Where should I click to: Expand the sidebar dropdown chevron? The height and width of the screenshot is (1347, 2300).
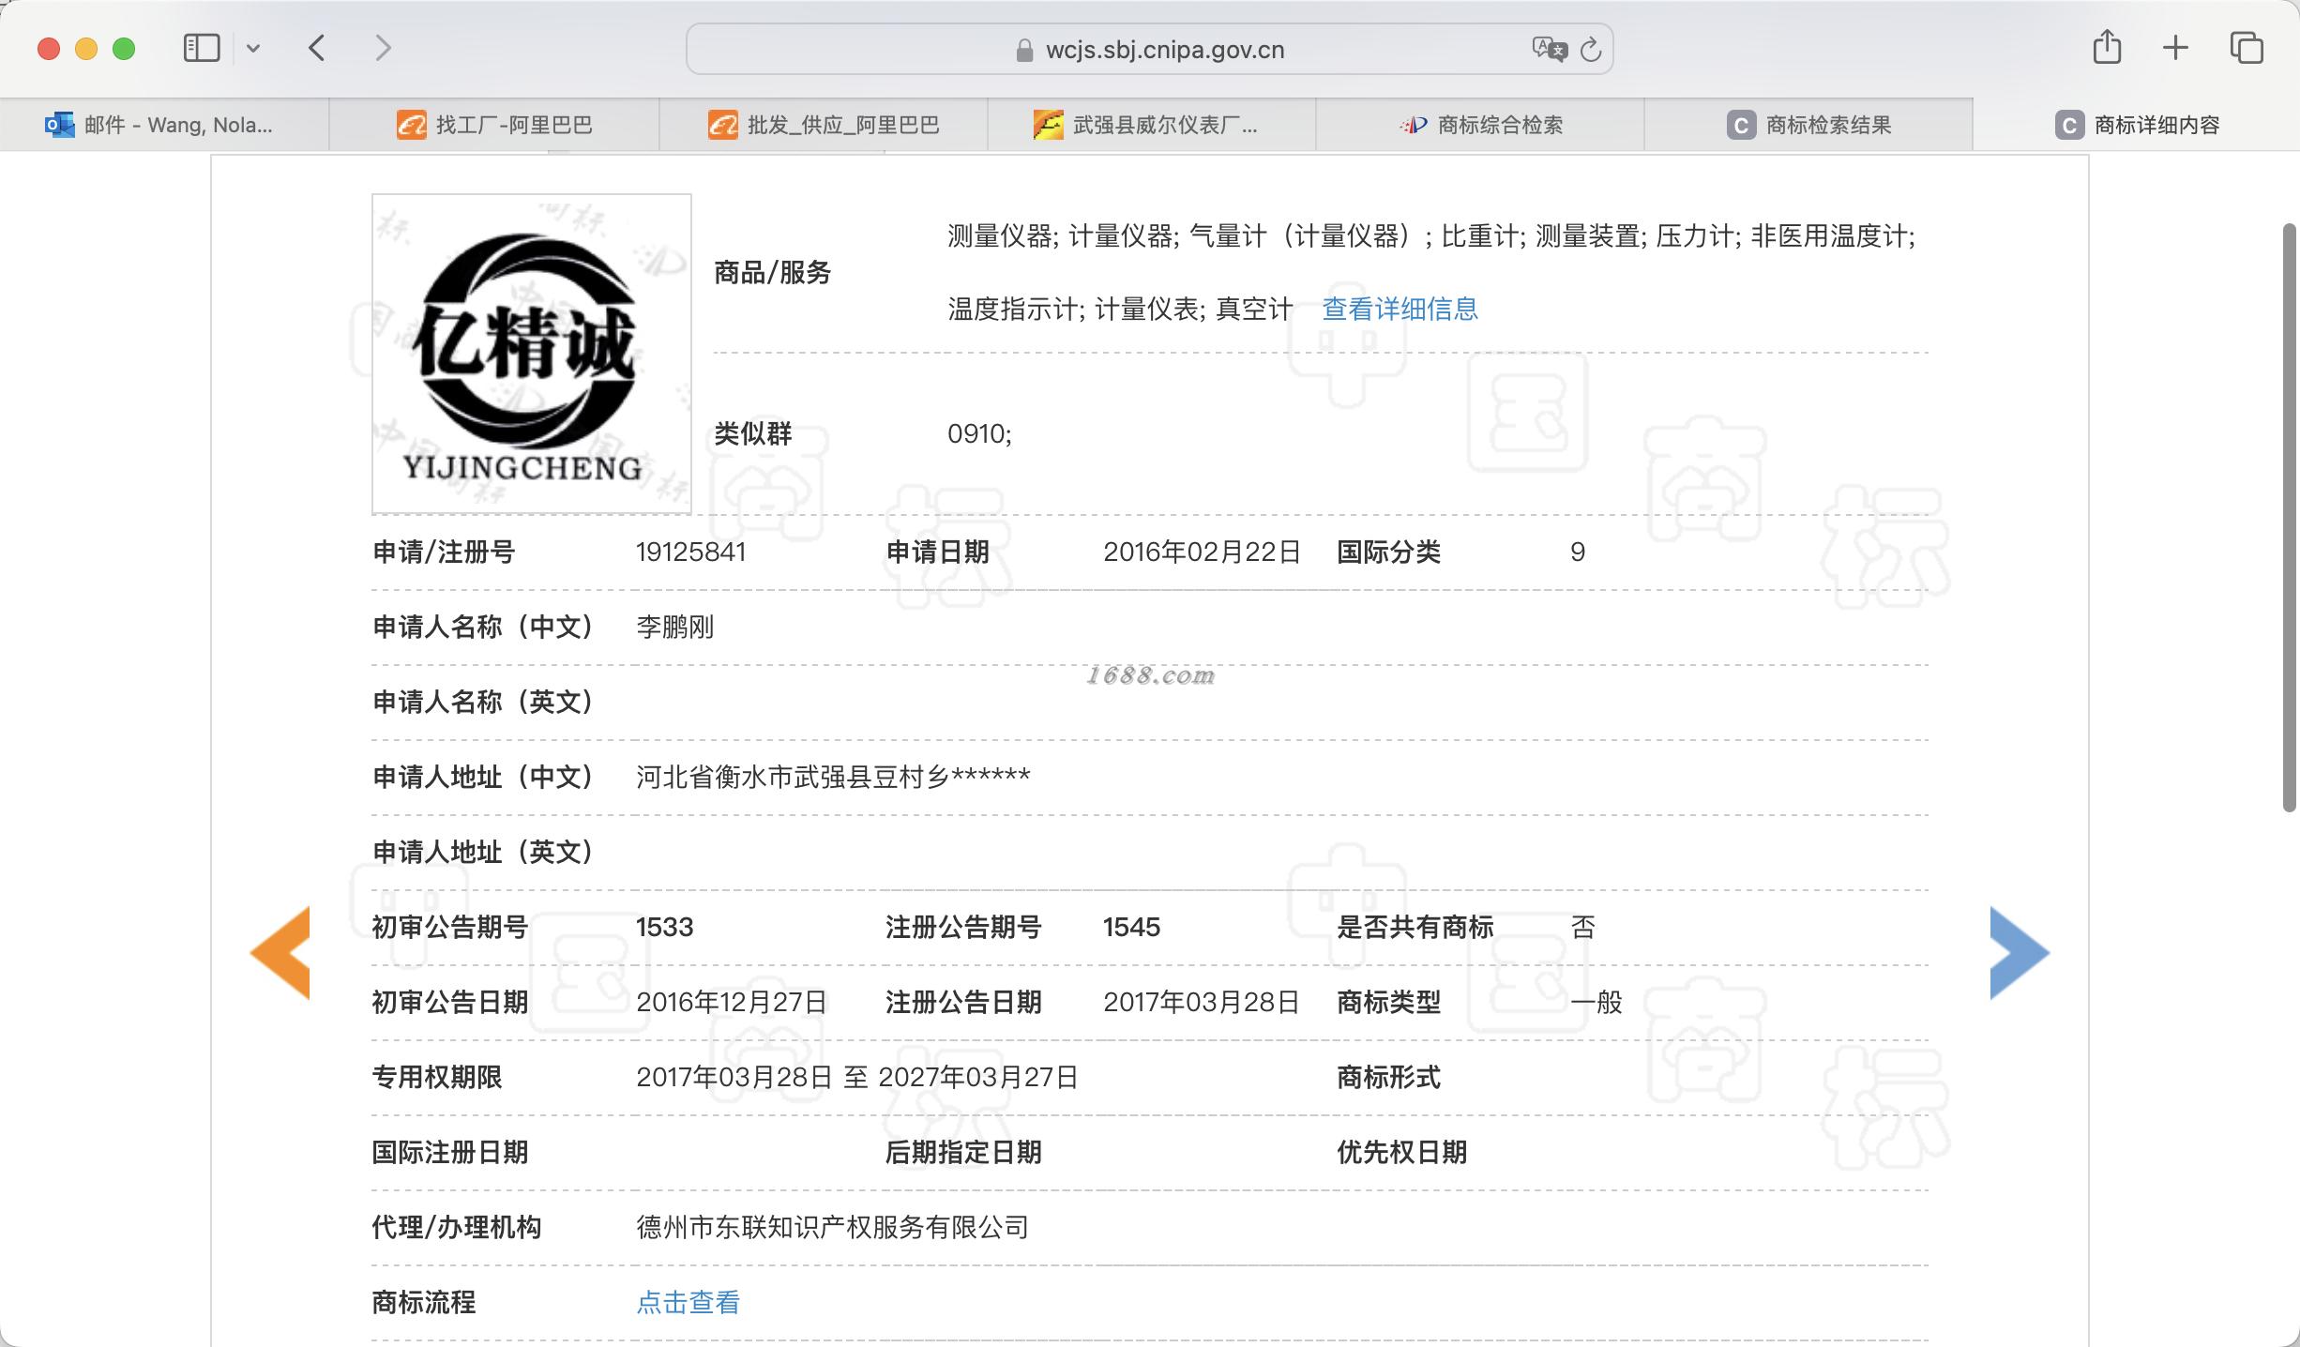253,48
